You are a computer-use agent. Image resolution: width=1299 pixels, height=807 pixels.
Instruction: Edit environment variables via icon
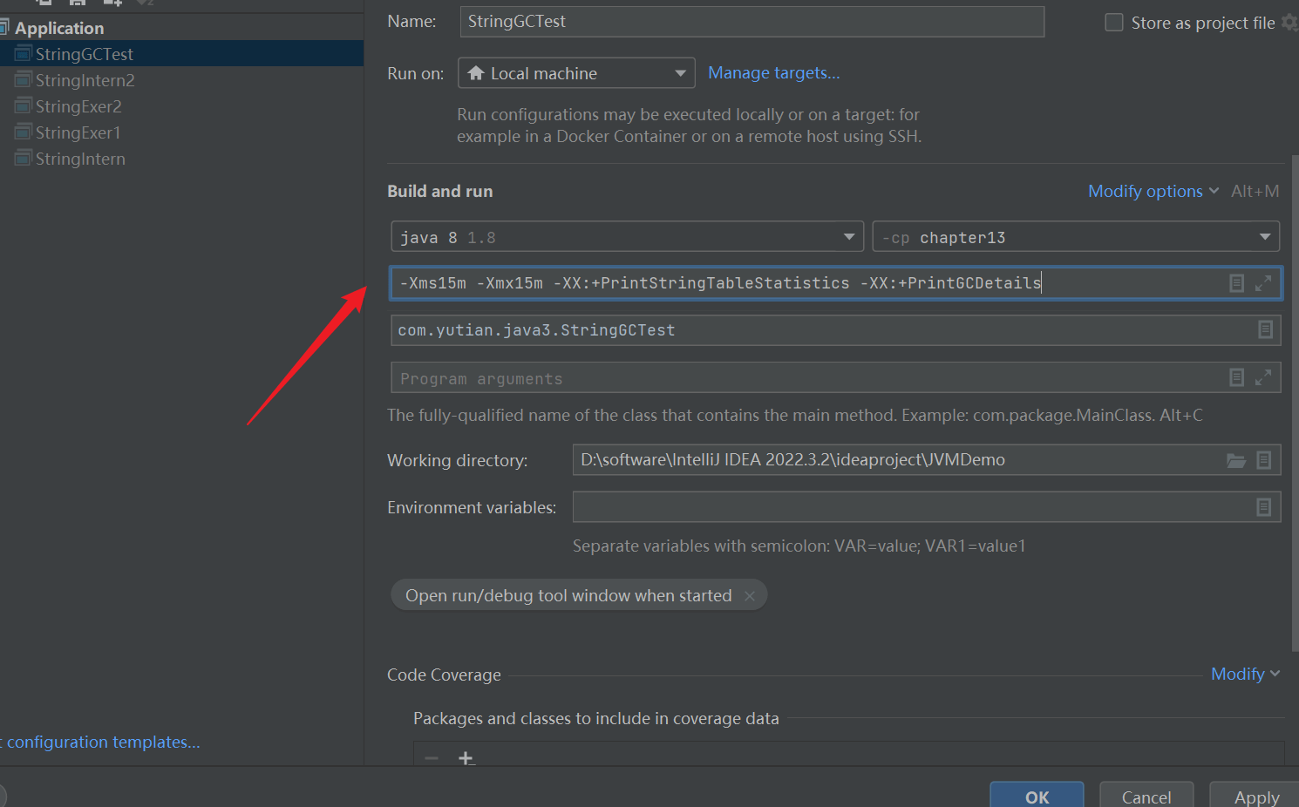[x=1263, y=507]
